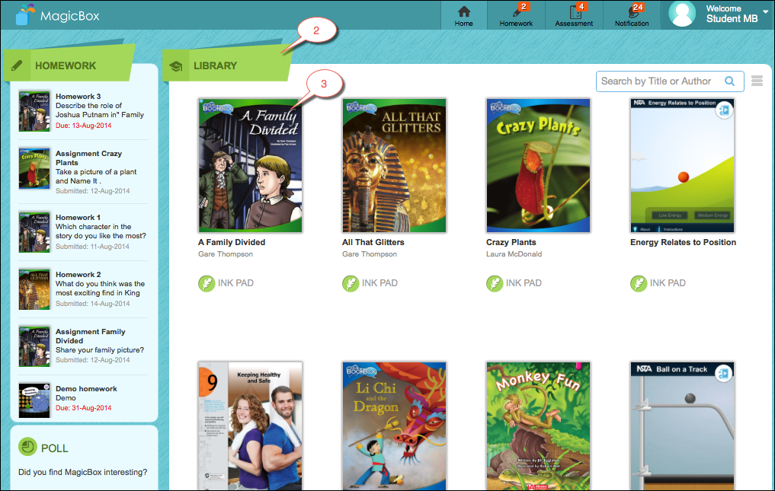Click the Due: 13-Aug-2014 date text
775x491 pixels.
(x=84, y=126)
